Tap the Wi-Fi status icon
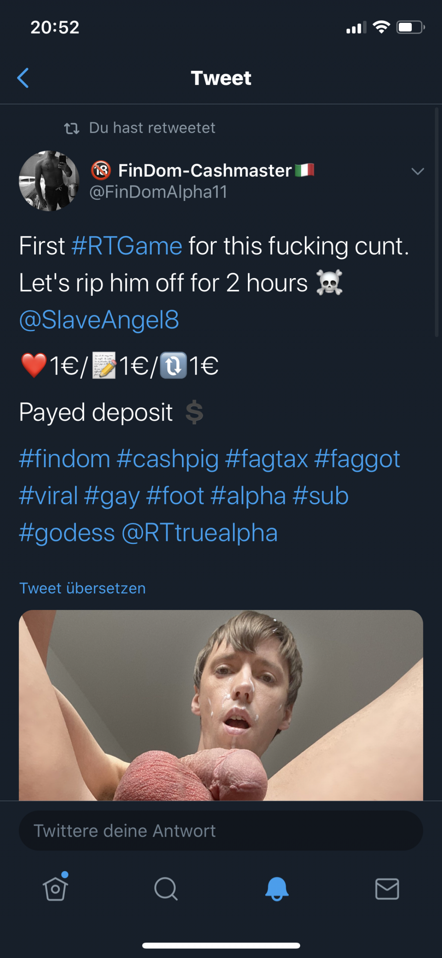 [x=381, y=27]
